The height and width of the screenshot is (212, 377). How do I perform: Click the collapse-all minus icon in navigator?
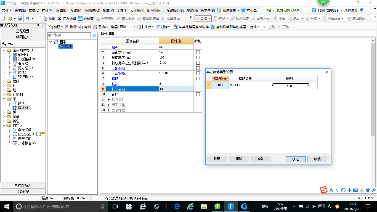10,44
